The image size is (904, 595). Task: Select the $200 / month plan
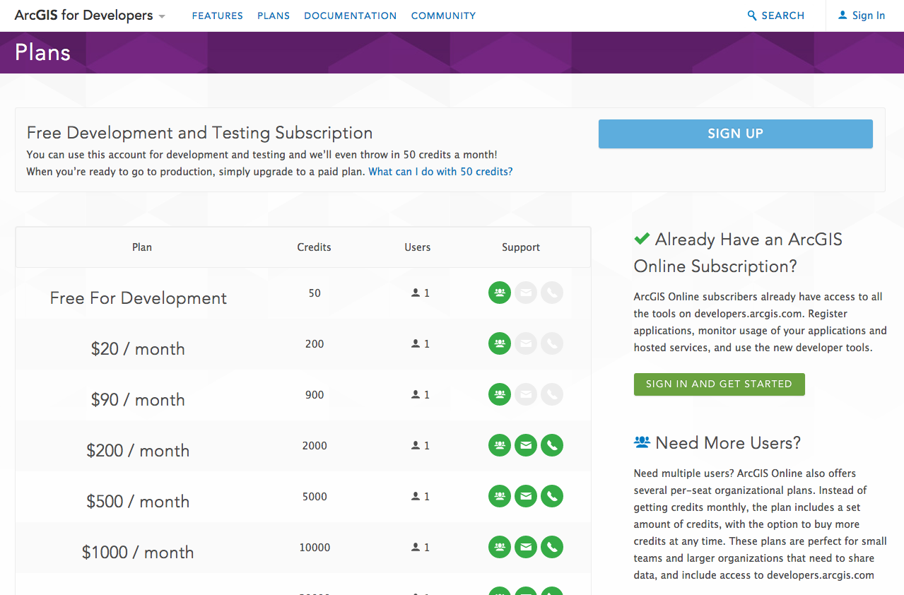pyautogui.click(x=138, y=451)
